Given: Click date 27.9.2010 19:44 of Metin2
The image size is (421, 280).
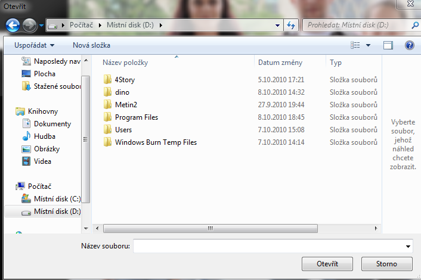Looking at the screenshot, I should pyautogui.click(x=281, y=105).
